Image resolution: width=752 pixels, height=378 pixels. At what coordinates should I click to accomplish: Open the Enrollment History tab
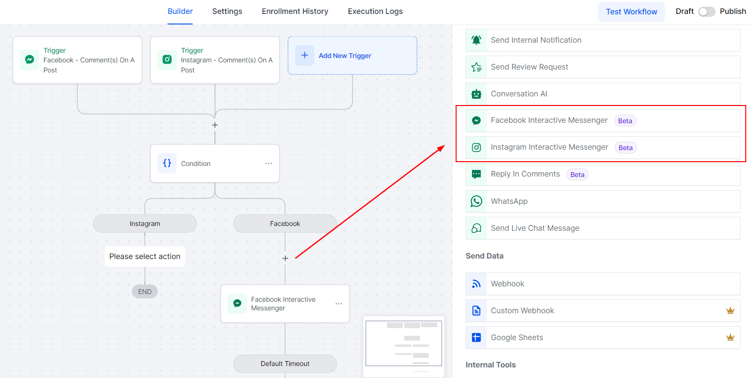(x=295, y=12)
